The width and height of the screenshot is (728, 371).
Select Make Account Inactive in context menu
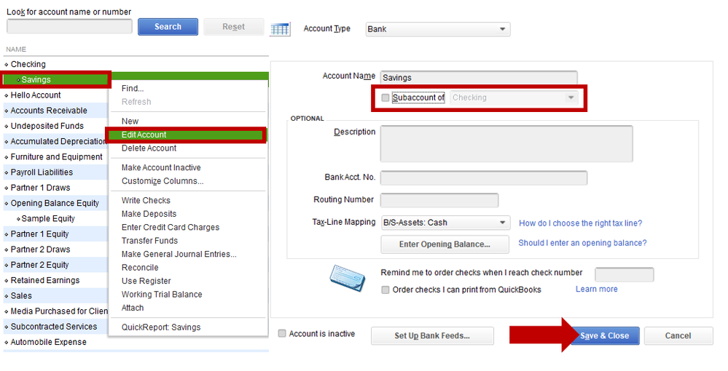(161, 167)
